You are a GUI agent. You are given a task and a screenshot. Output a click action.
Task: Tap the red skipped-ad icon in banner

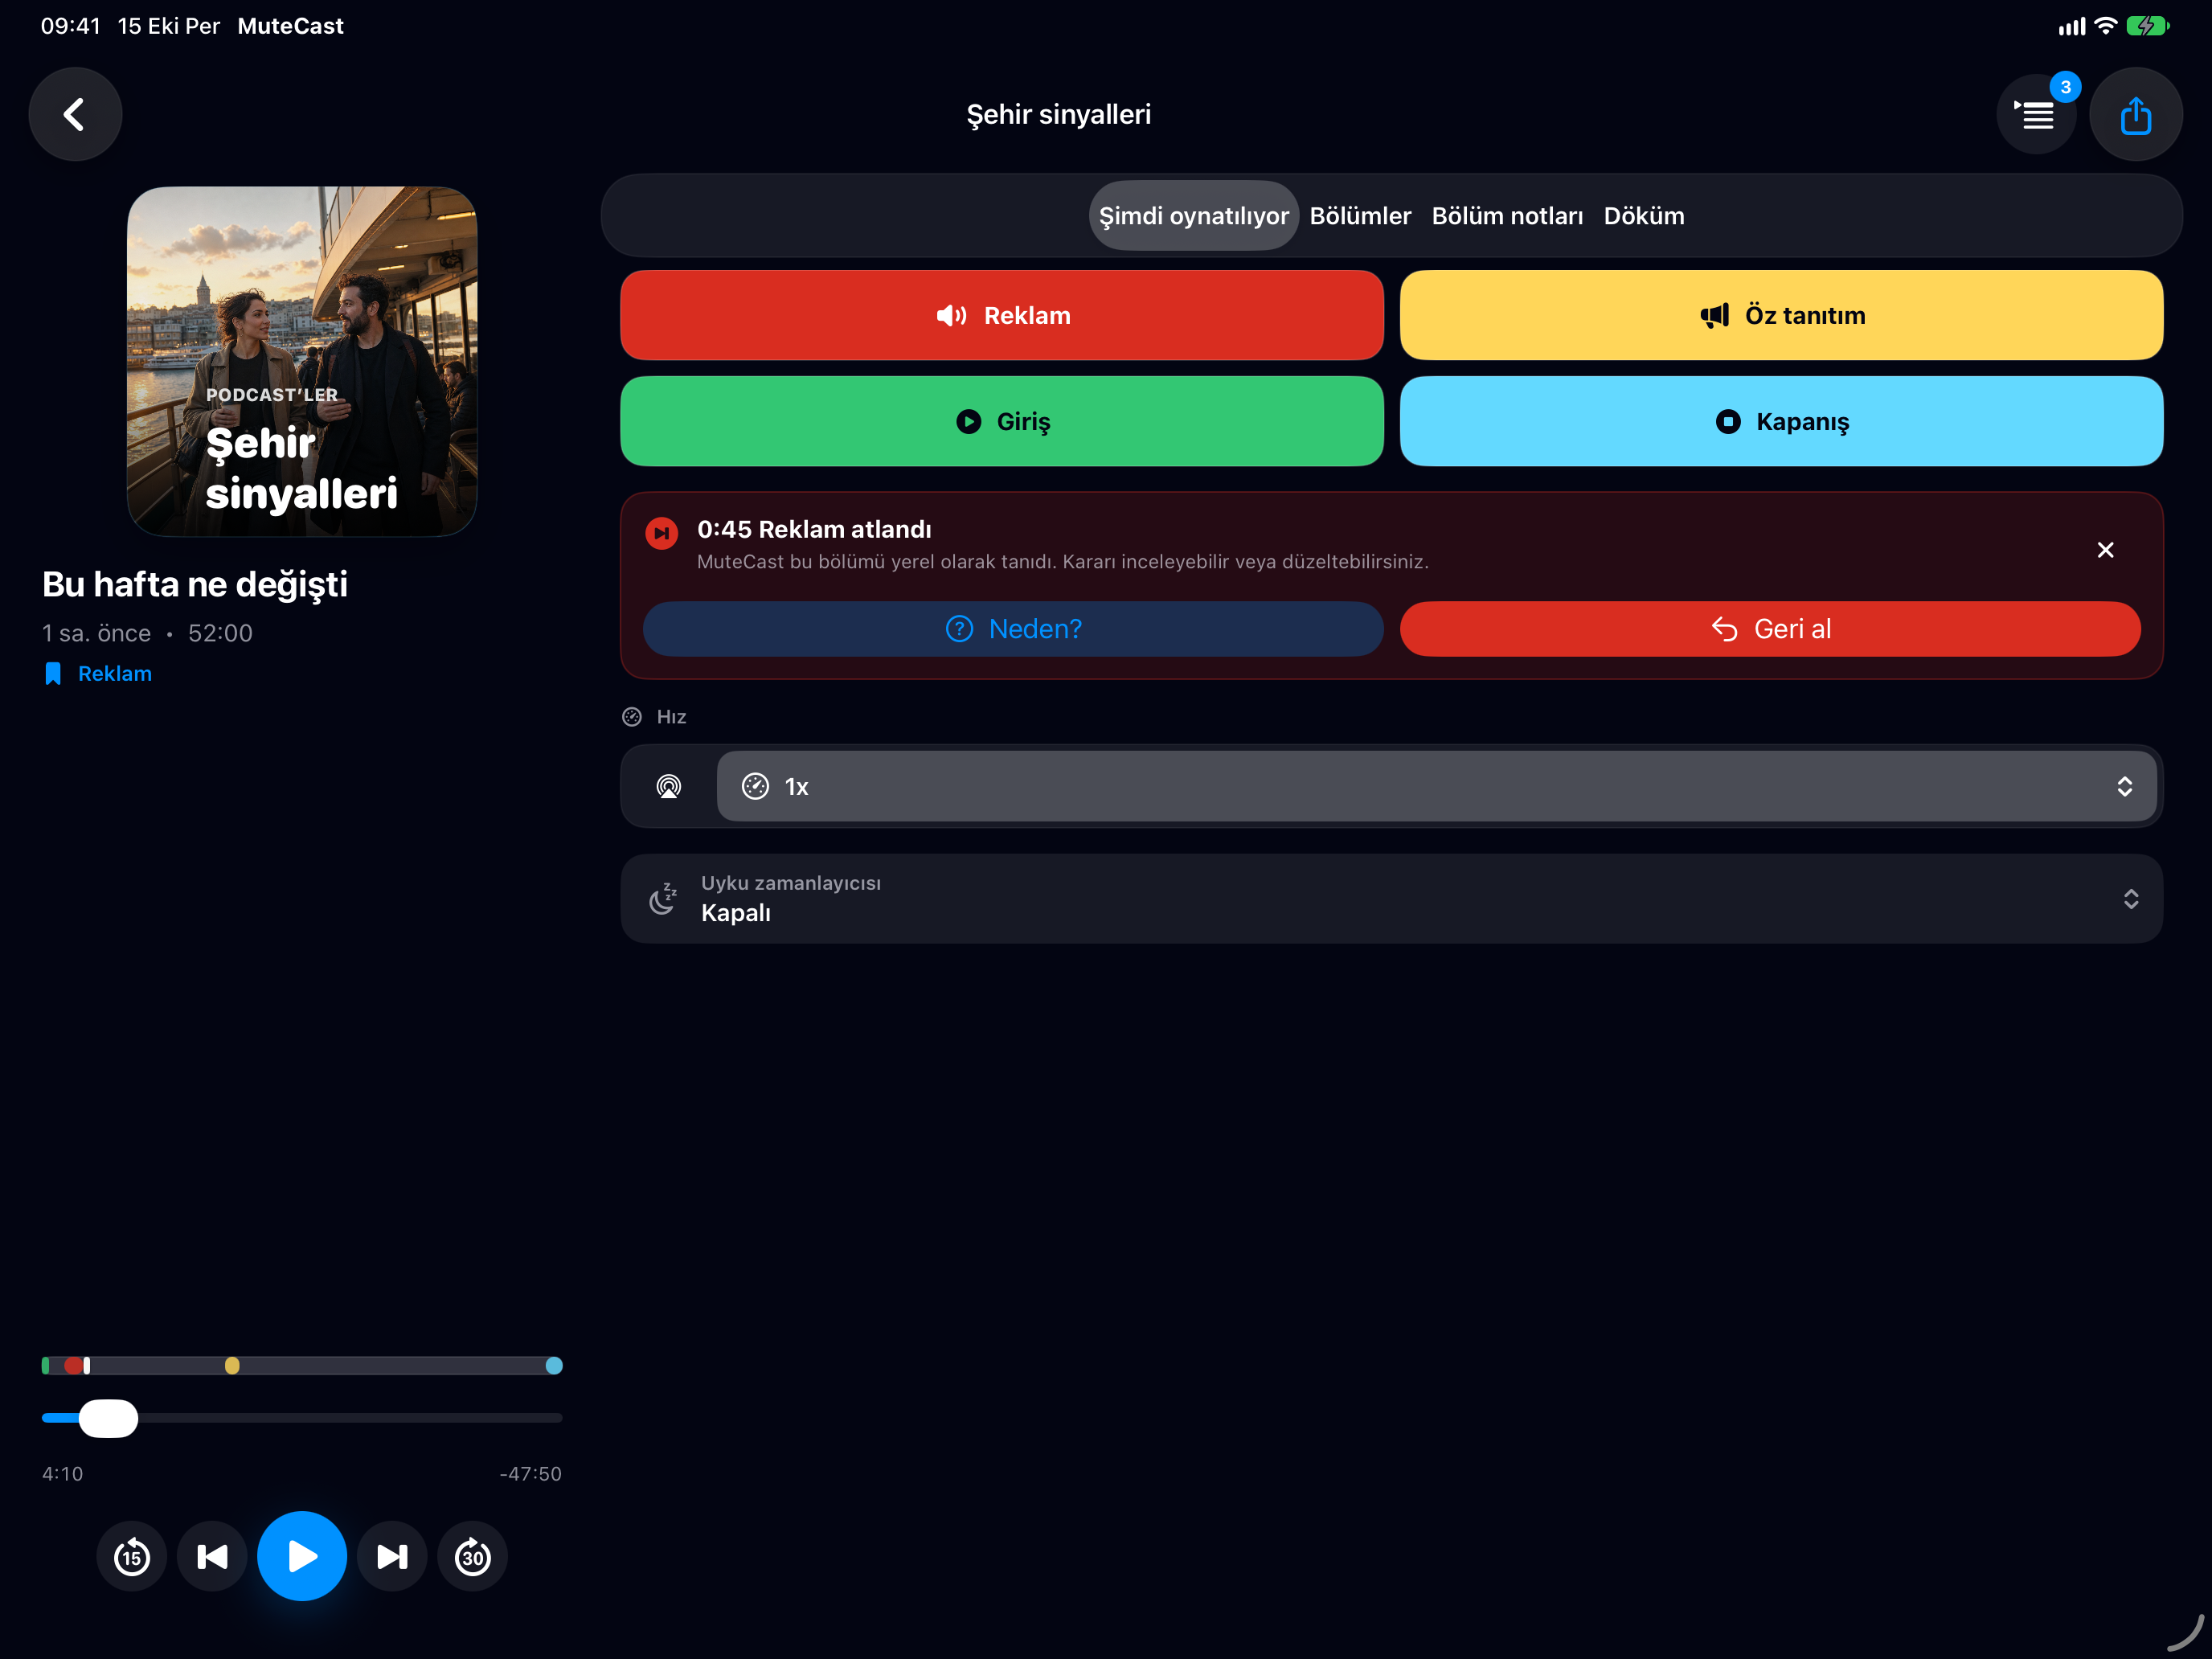(x=661, y=533)
